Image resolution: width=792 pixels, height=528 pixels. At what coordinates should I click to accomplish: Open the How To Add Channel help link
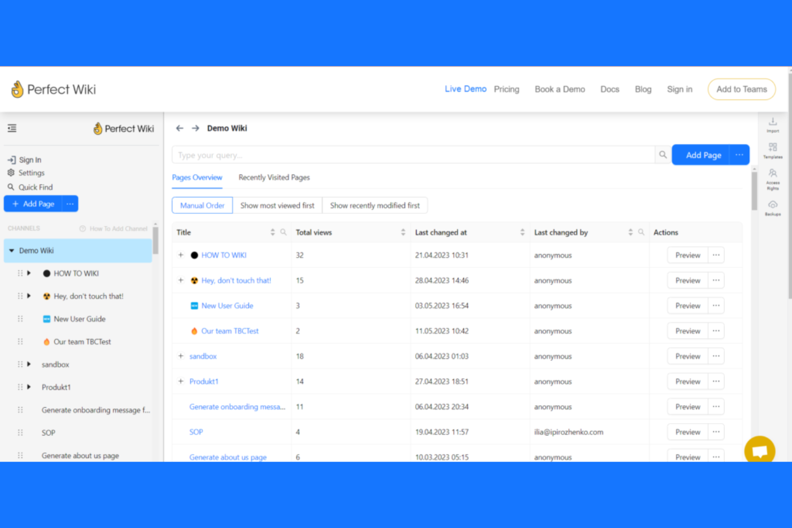113,228
